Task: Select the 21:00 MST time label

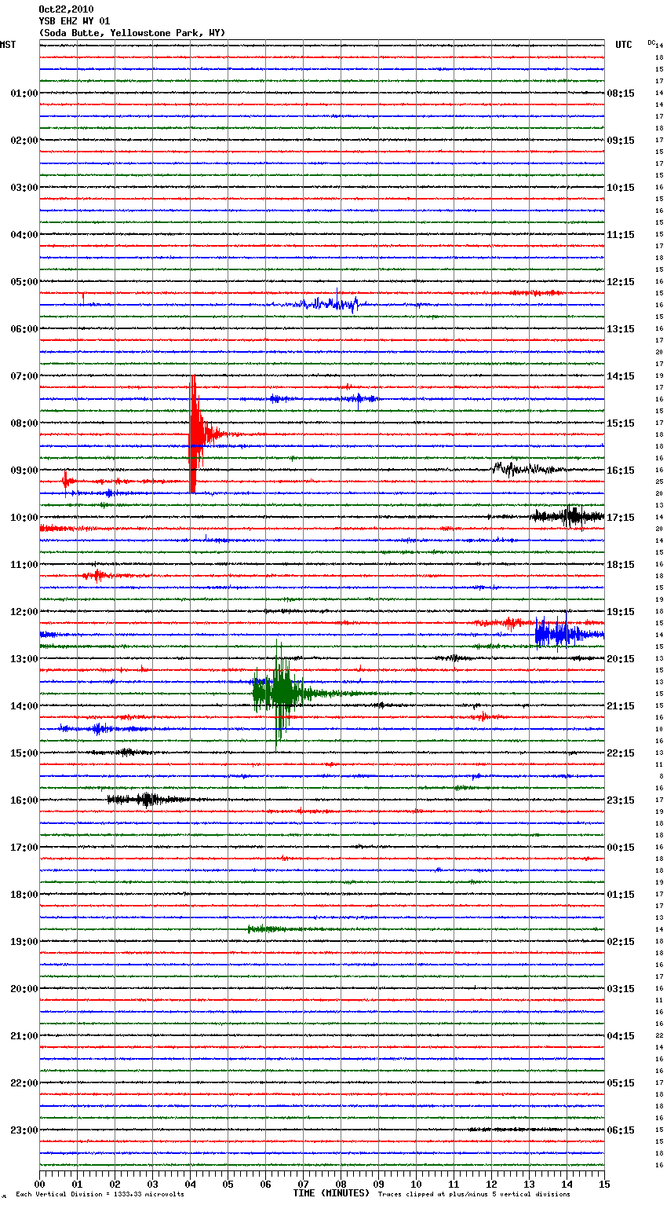Action: tap(24, 1036)
